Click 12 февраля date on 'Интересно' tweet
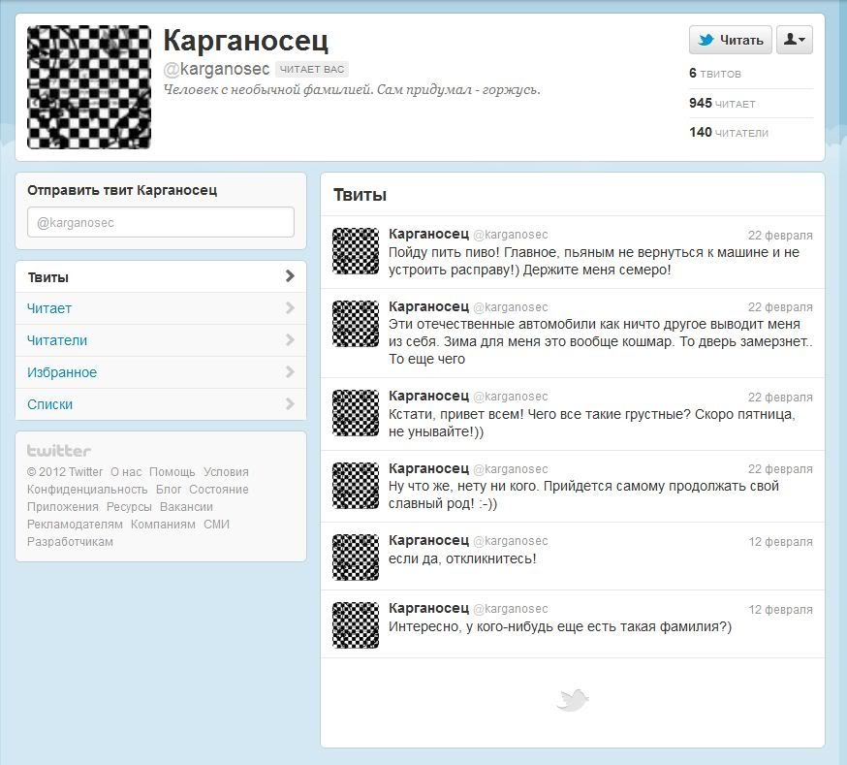 pyautogui.click(x=780, y=610)
